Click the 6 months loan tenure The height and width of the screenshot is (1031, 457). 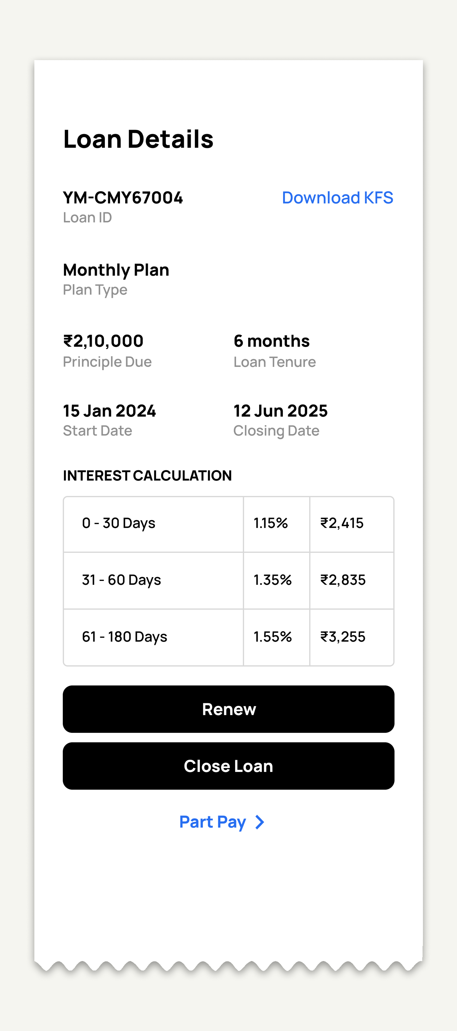[271, 341]
